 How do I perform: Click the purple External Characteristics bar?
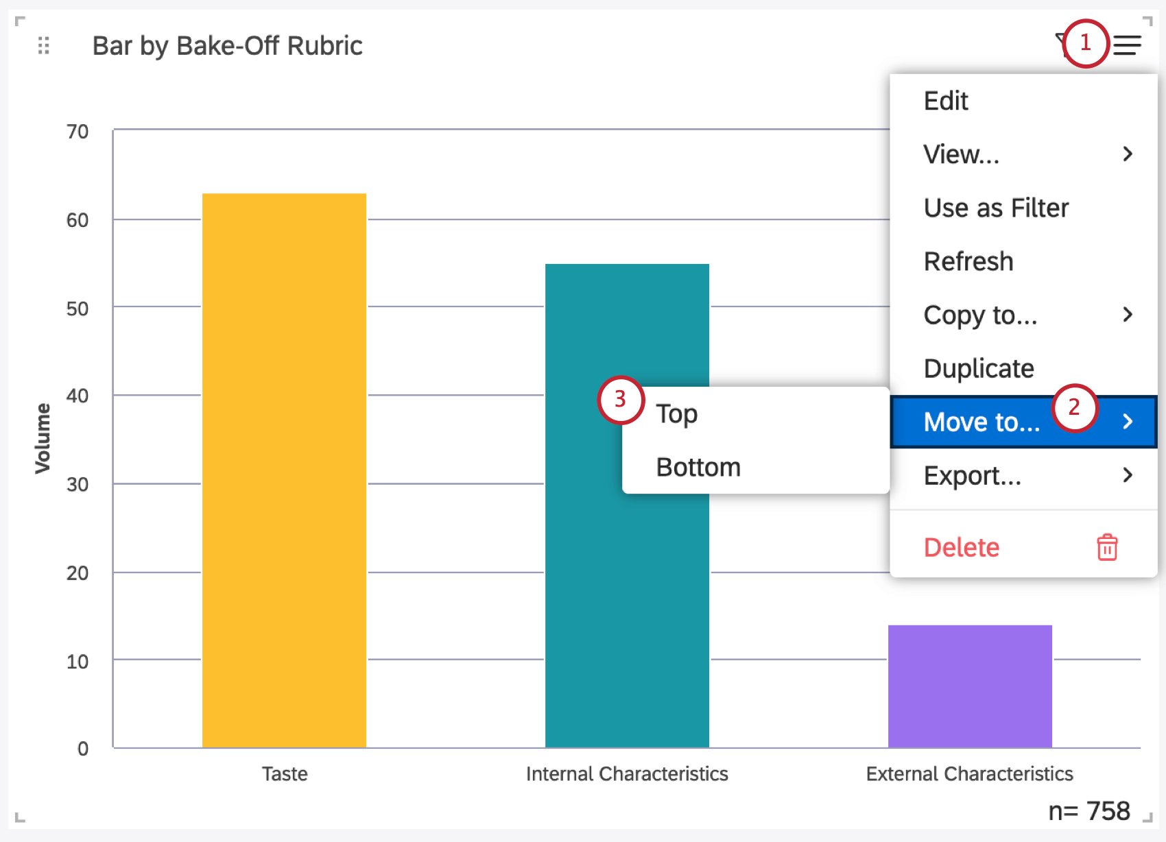tap(969, 686)
